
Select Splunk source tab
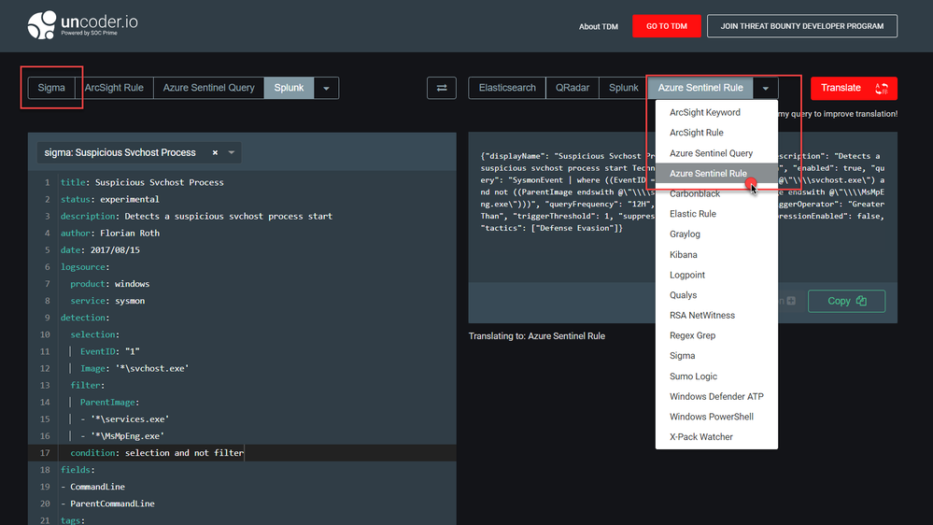point(289,88)
